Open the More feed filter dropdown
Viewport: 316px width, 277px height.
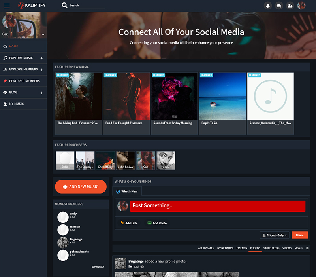(x=299, y=248)
